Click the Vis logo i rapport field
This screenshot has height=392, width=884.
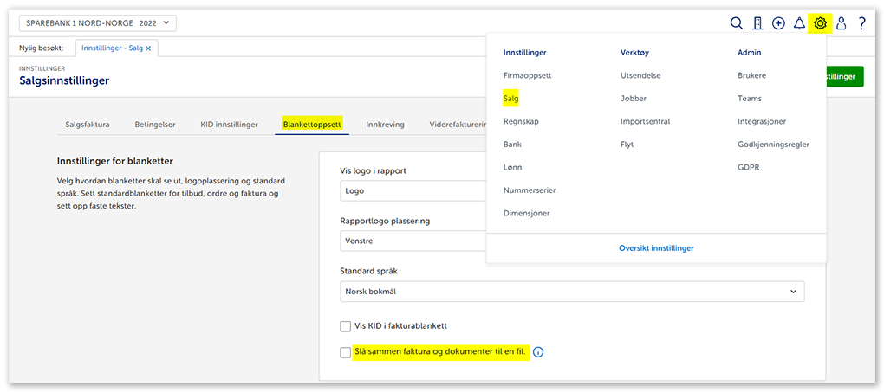pyautogui.click(x=413, y=191)
